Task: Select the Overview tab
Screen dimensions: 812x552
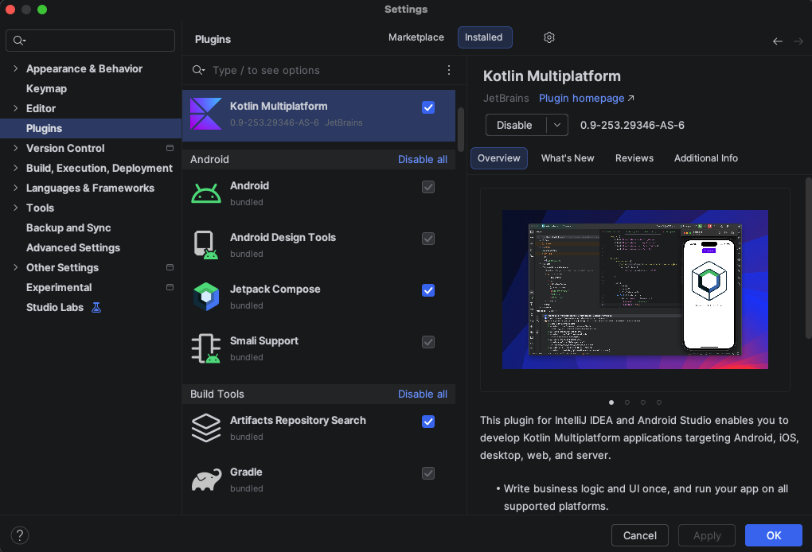Action: 498,158
